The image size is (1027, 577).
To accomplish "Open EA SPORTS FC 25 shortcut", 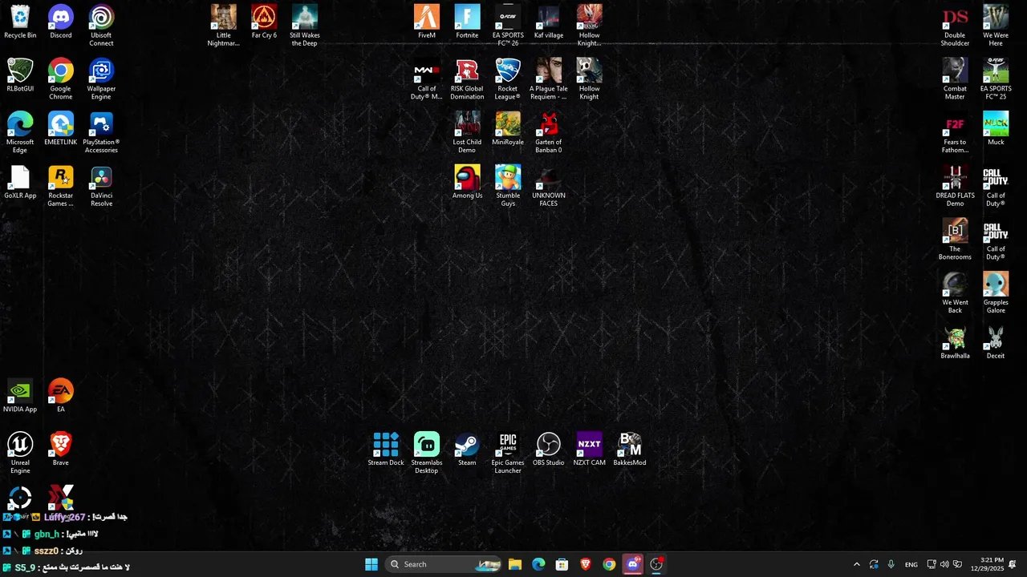I will point(996,79).
